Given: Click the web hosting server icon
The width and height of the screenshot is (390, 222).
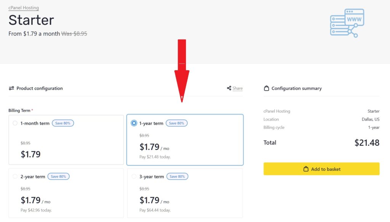Looking at the screenshot, I should point(347,23).
